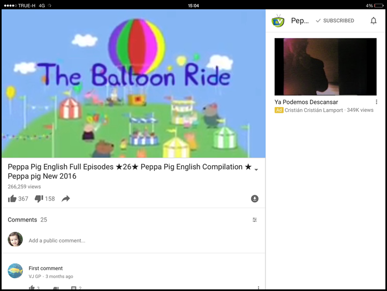387x291 pixels.
Task: Toggle SUBSCRIBED button for channel
Action: 335,21
